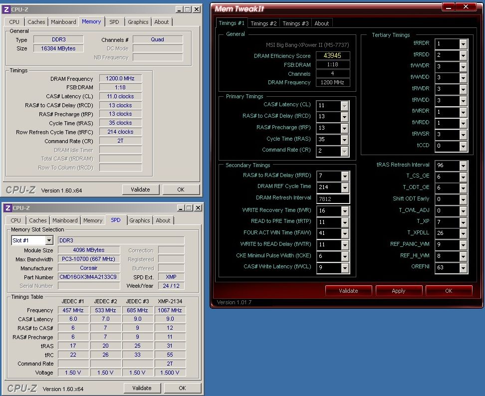Switch to Timings #2 tab

(x=263, y=23)
